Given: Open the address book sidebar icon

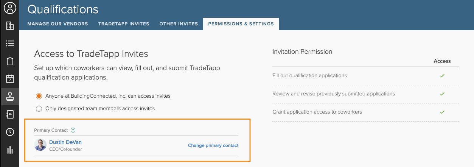Looking at the screenshot, I should pyautogui.click(x=10, y=114).
